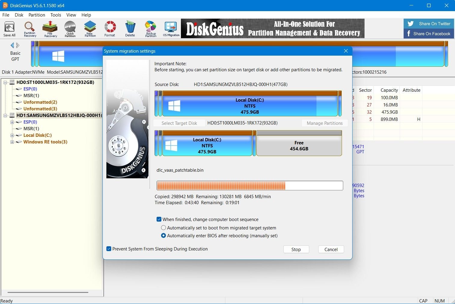This screenshot has width=455, height=304.
Task: Select the Quick Partition tool
Action: coord(70,29)
